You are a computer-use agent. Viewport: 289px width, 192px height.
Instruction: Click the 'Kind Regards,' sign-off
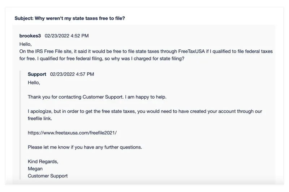[x=43, y=161]
